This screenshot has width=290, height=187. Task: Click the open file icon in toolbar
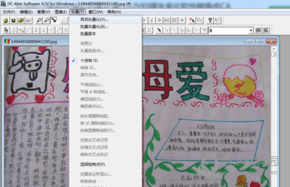6,20
